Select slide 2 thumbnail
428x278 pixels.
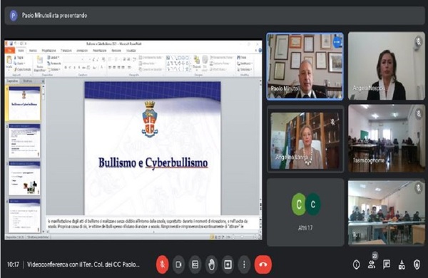pos(24,141)
